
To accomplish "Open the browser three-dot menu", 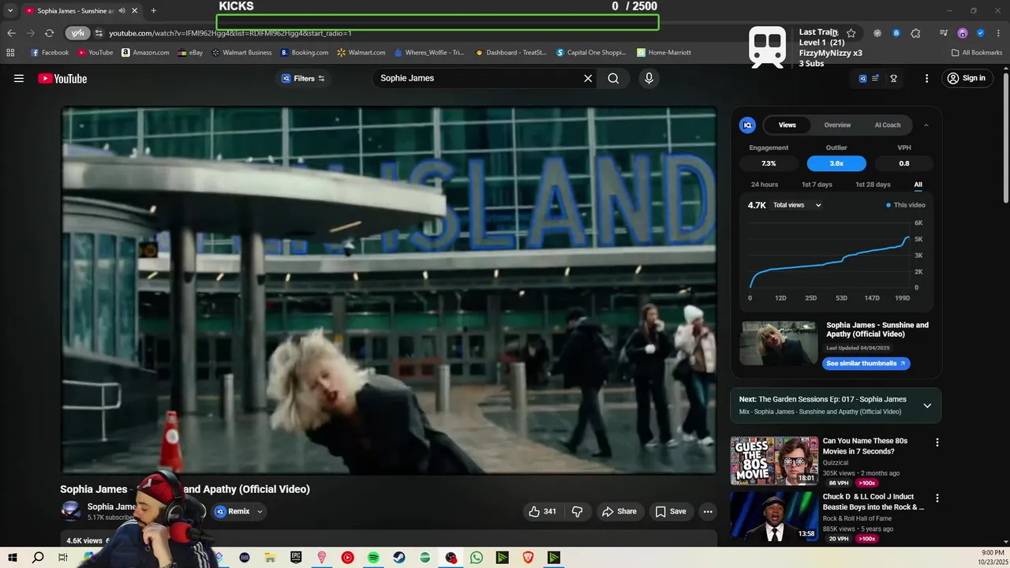I will [998, 33].
